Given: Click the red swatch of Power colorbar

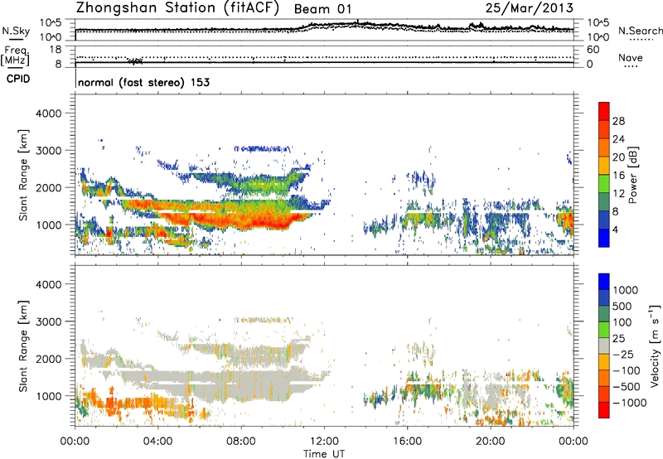Looking at the screenshot, I should [604, 111].
